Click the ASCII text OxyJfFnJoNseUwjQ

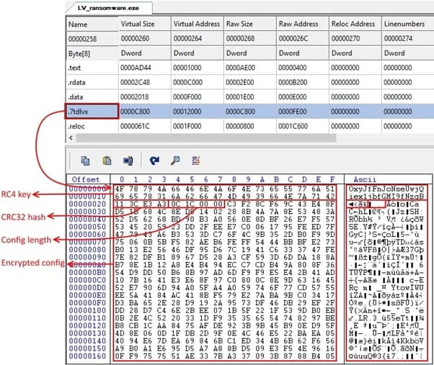(x=386, y=189)
